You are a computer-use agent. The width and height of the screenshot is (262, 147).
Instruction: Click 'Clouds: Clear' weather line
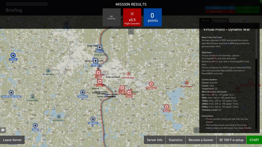(x=208, y=86)
